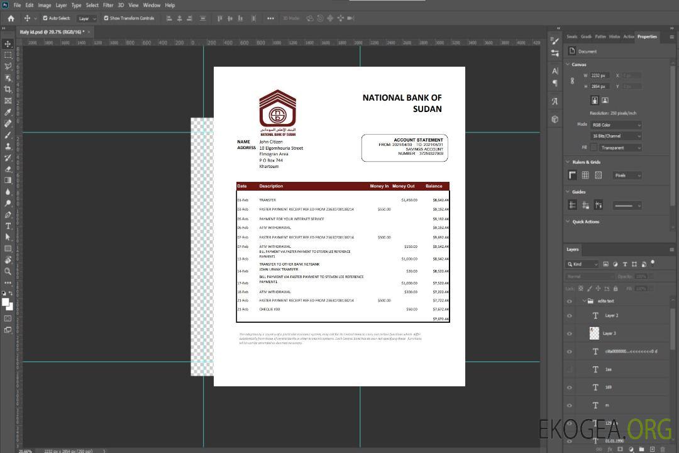This screenshot has width=679, height=453.
Task: Select the Crop tool
Action: tap(8, 89)
